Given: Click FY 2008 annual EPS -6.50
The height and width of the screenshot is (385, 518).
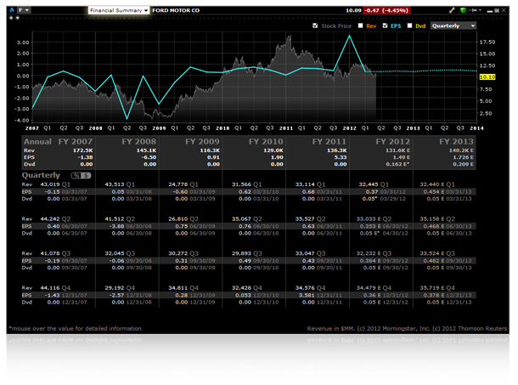Looking at the screenshot, I should click(149, 157).
